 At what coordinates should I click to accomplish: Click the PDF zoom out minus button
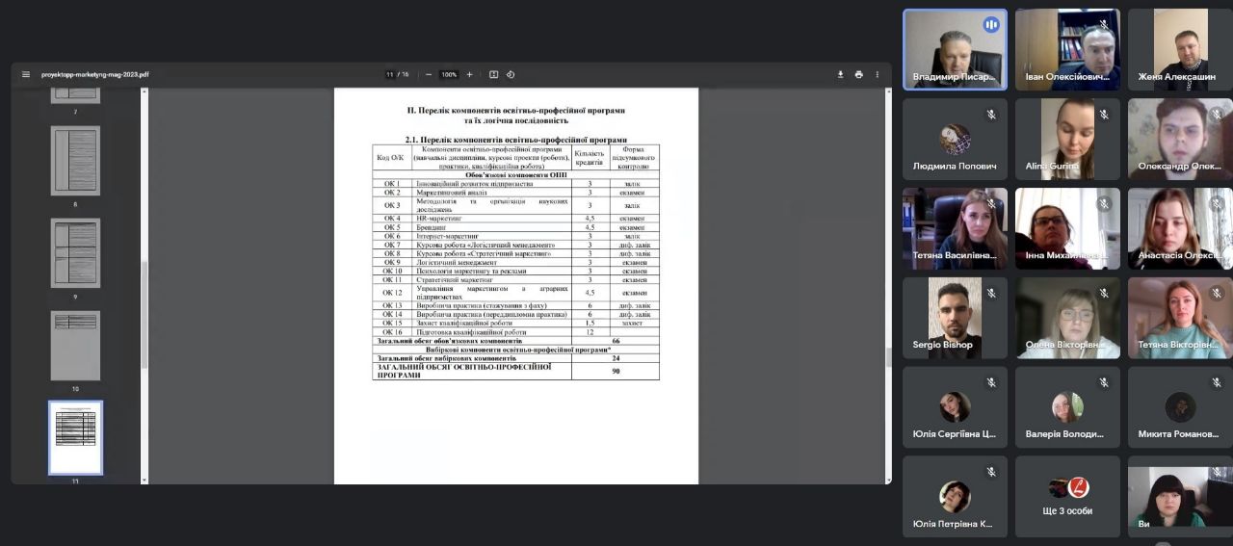(429, 74)
